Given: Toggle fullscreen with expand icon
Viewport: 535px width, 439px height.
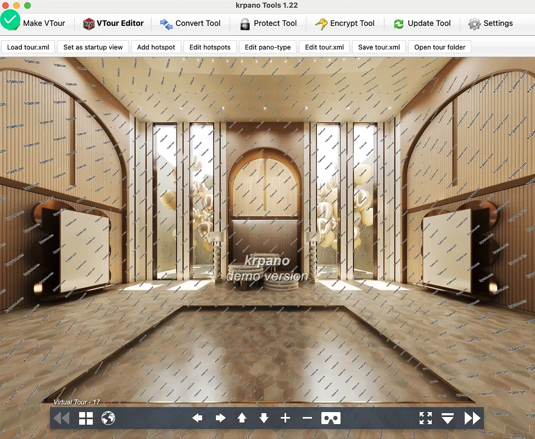Looking at the screenshot, I should tap(426, 418).
